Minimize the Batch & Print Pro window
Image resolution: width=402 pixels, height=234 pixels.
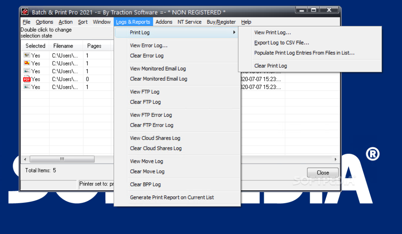[302, 10]
